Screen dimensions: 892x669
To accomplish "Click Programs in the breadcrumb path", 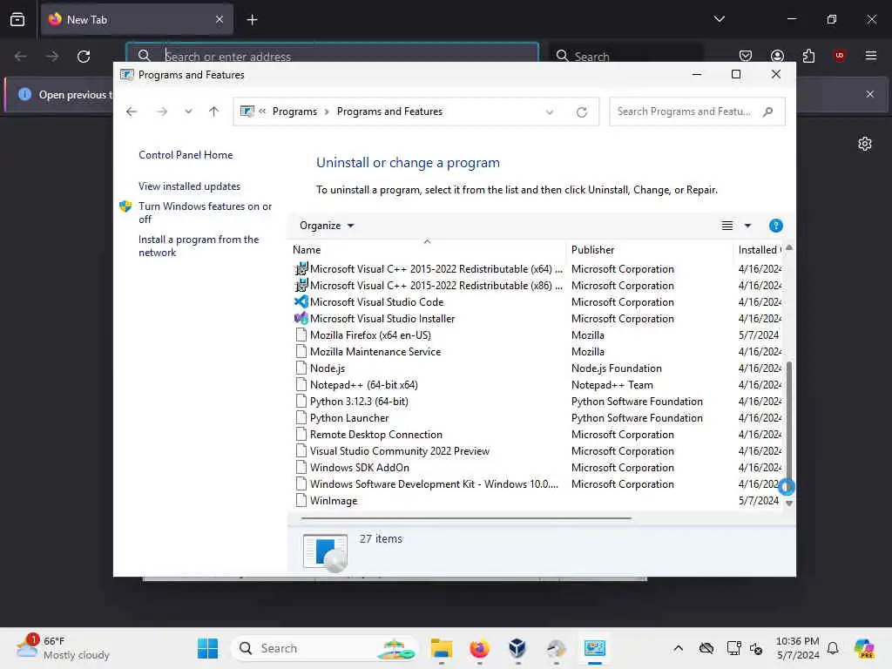I will (x=294, y=111).
